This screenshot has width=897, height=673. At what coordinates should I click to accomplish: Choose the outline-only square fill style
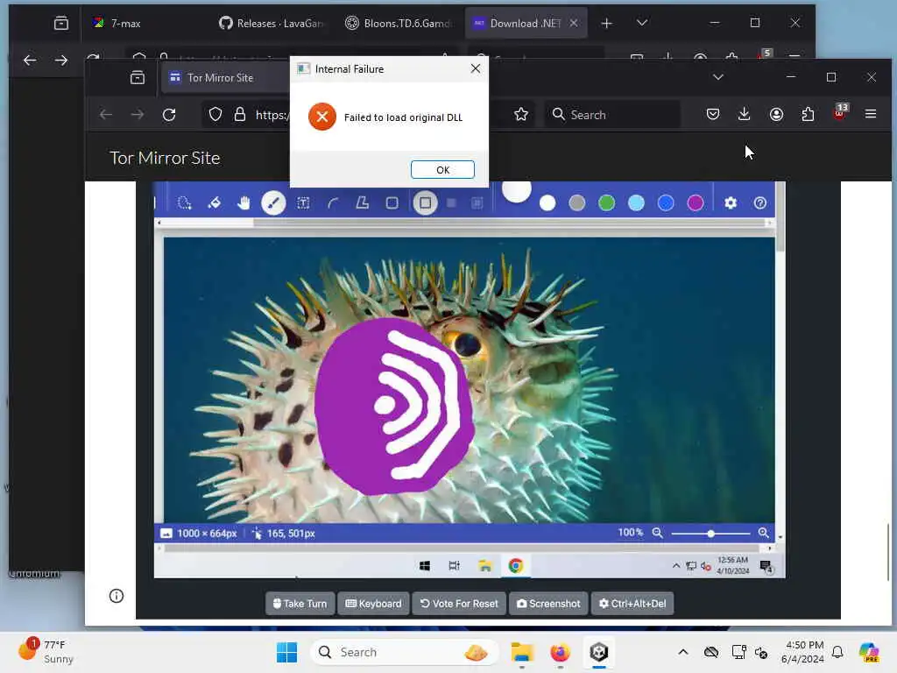point(425,202)
